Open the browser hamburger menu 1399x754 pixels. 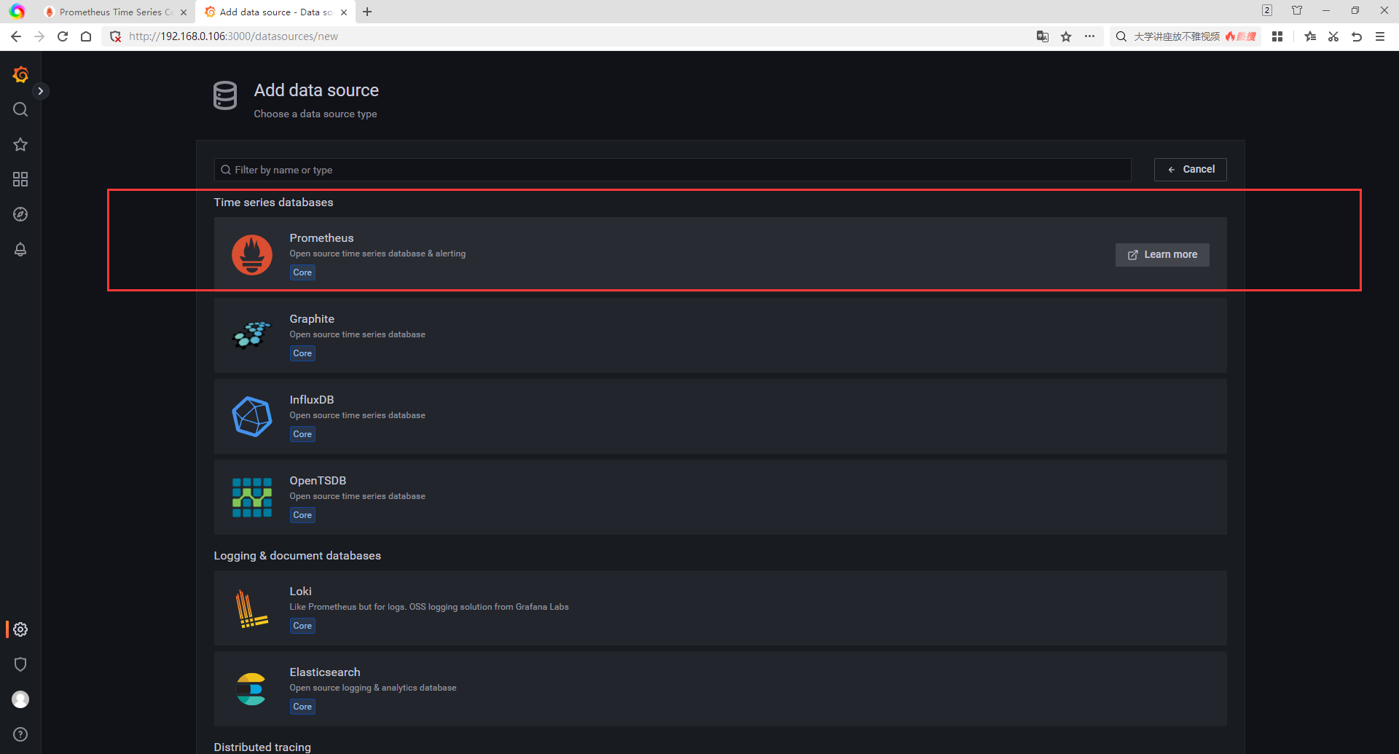tap(1380, 36)
